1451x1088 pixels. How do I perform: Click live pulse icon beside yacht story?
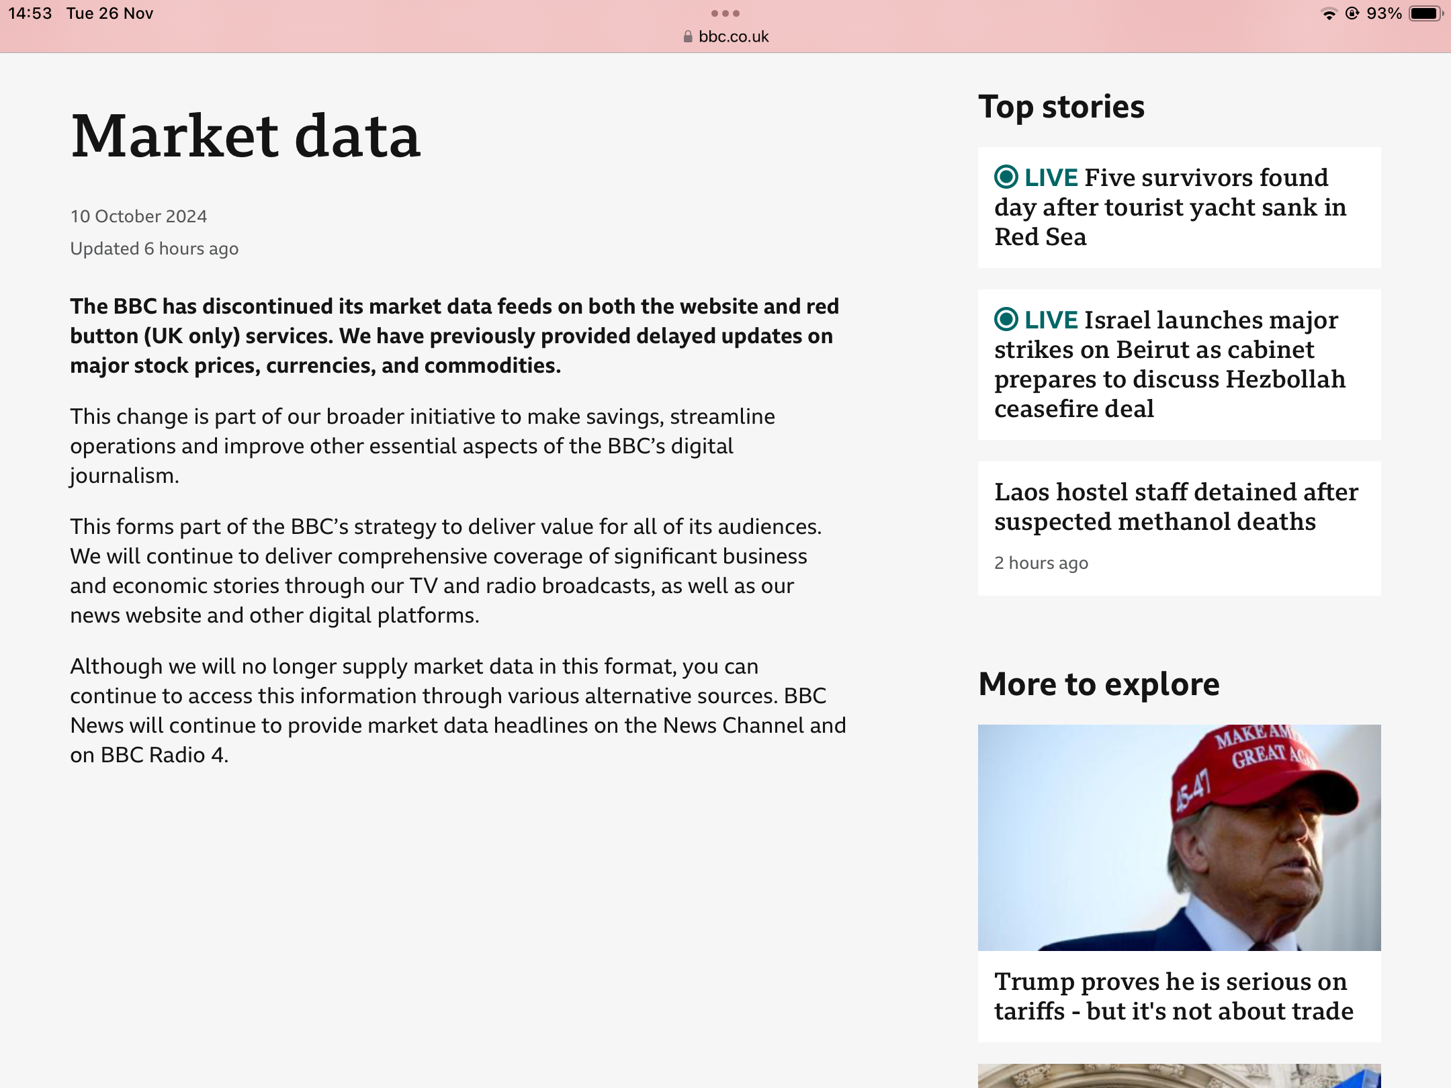tap(1006, 177)
